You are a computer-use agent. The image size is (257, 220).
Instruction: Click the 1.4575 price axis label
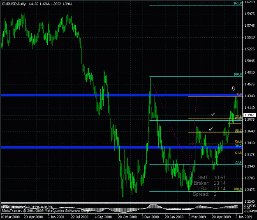tap(250, 84)
